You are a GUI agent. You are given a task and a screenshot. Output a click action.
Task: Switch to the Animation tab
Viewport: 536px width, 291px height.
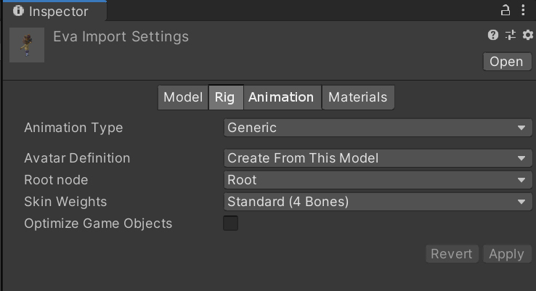[x=281, y=97]
